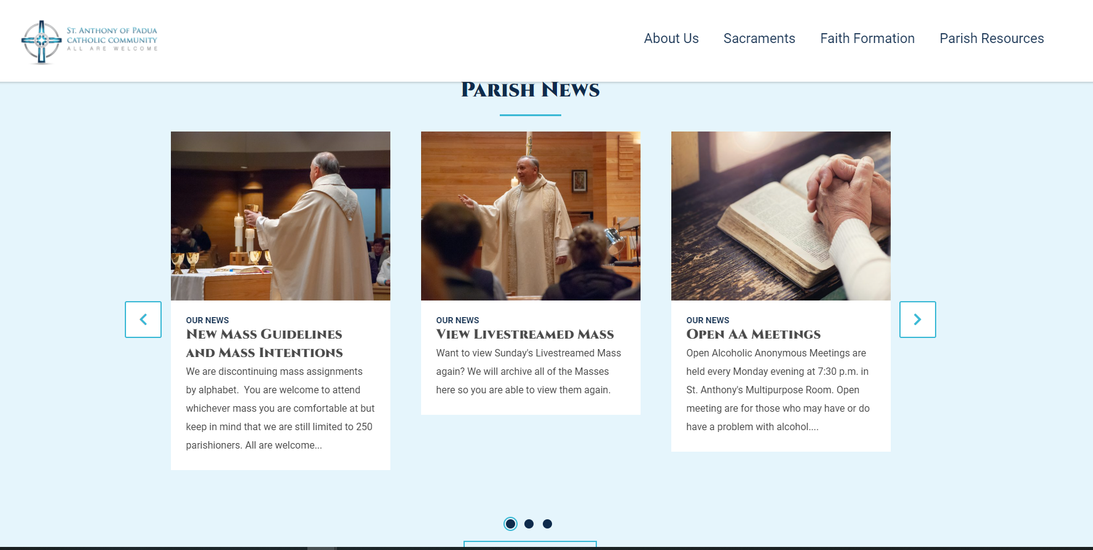Click the praying hands on Bible photo
Image resolution: width=1093 pixels, height=550 pixels.
(781, 216)
